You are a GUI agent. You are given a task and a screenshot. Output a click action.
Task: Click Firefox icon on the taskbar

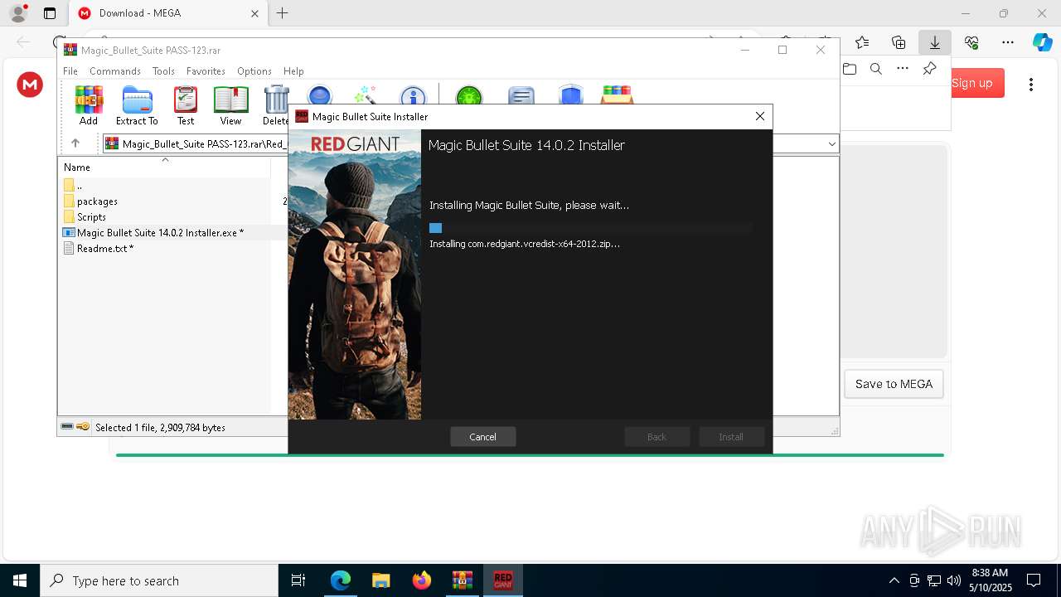(422, 580)
